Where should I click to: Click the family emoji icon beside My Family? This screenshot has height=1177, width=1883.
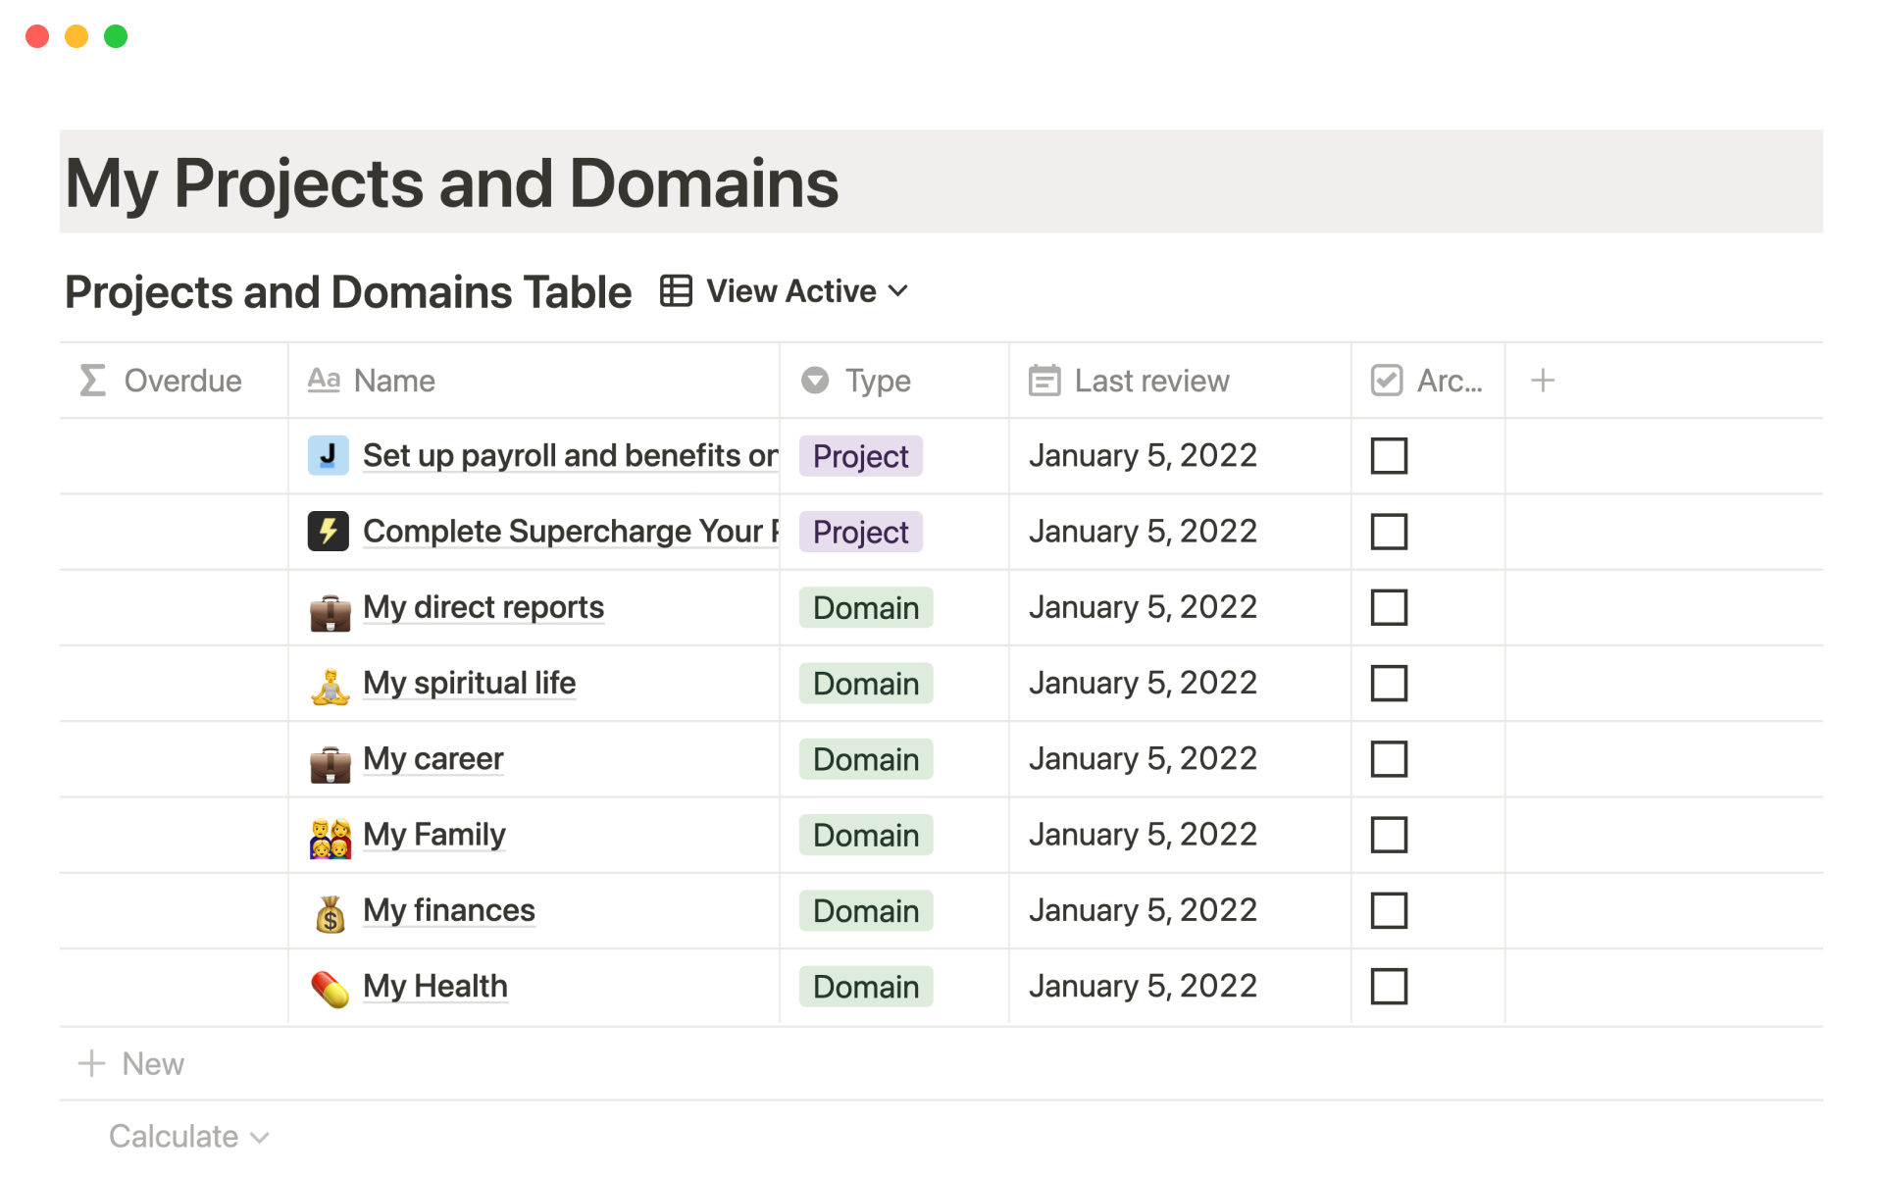click(x=331, y=837)
